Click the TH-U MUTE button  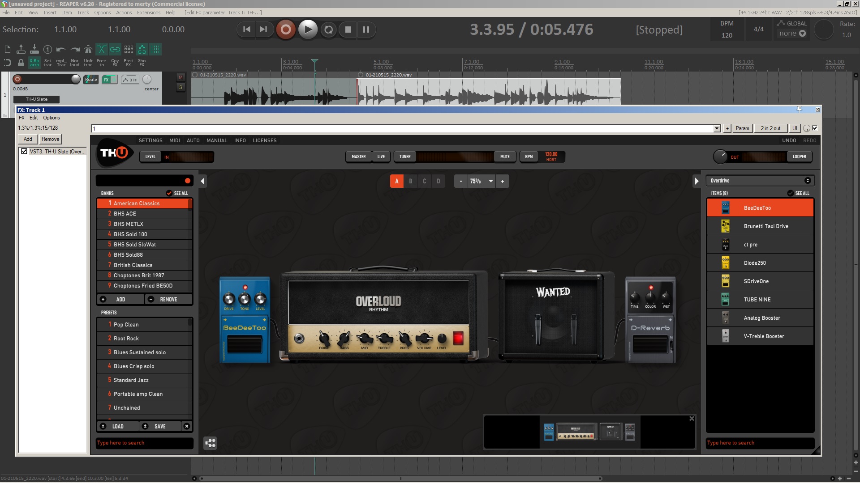coord(505,157)
